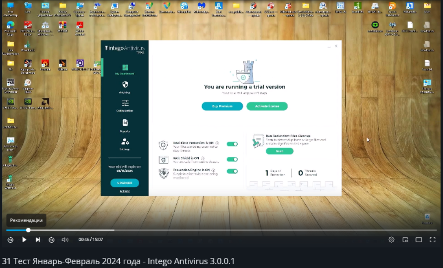This screenshot has height=268, width=443.
Task: Open the My Dashboard tab in Intego
Action: (x=125, y=69)
